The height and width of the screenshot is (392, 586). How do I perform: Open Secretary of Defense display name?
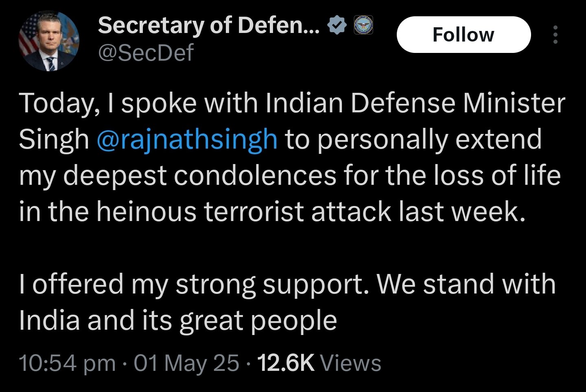[208, 25]
